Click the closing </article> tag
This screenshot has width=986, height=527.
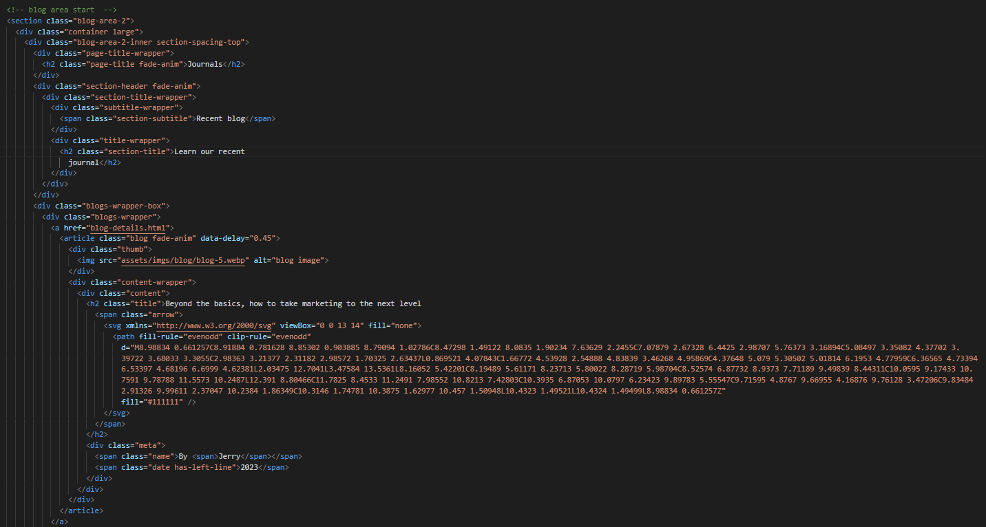pos(81,510)
